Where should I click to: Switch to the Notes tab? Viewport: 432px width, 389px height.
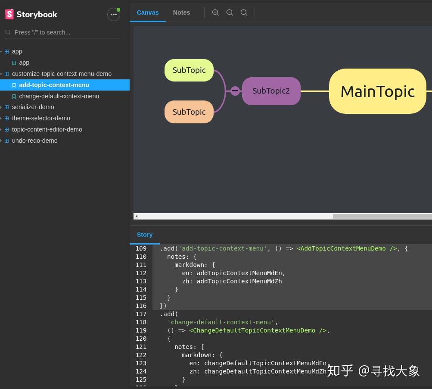coord(181,13)
